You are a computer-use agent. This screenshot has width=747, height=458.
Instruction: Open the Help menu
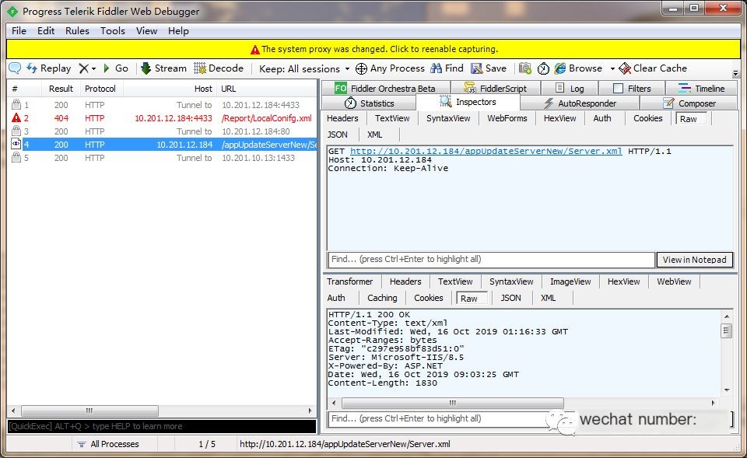[x=178, y=31]
